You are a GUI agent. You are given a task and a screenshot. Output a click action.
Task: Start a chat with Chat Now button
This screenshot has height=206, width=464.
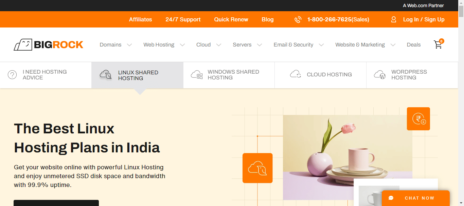pos(415,198)
